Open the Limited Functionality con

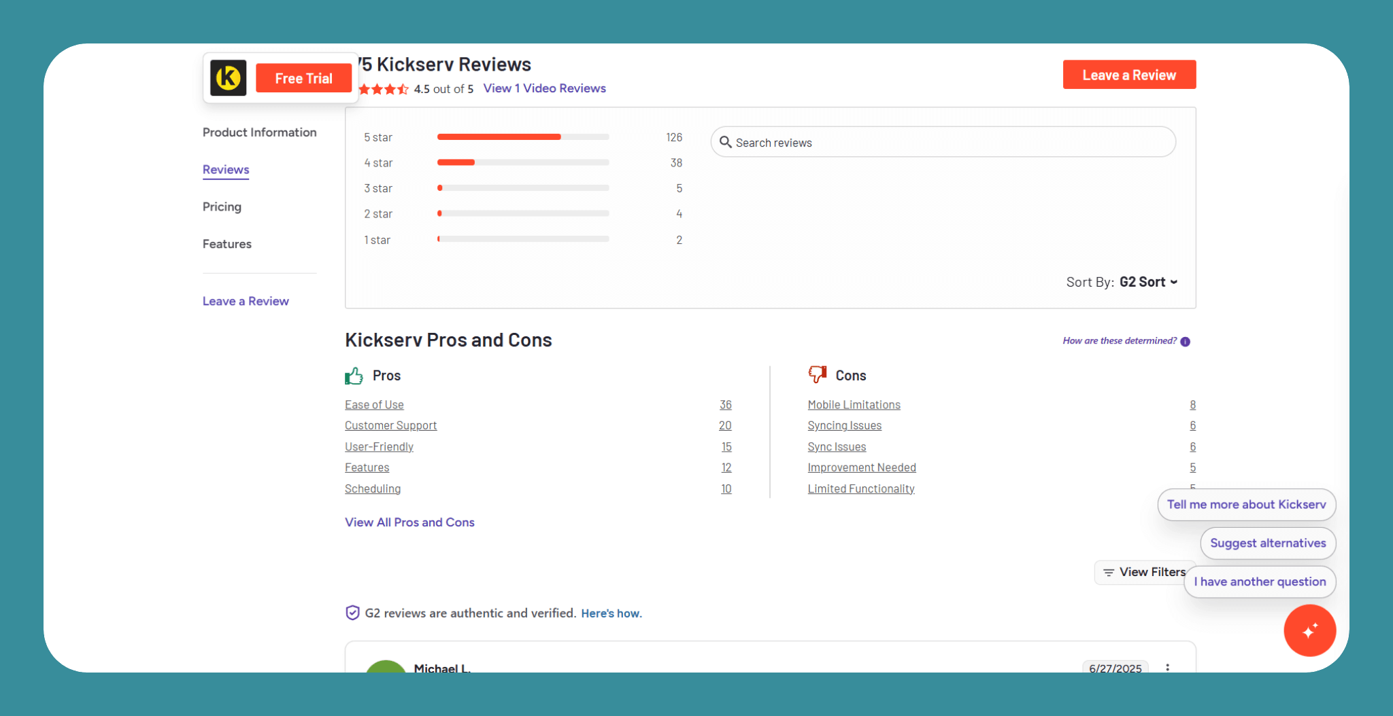coord(861,489)
